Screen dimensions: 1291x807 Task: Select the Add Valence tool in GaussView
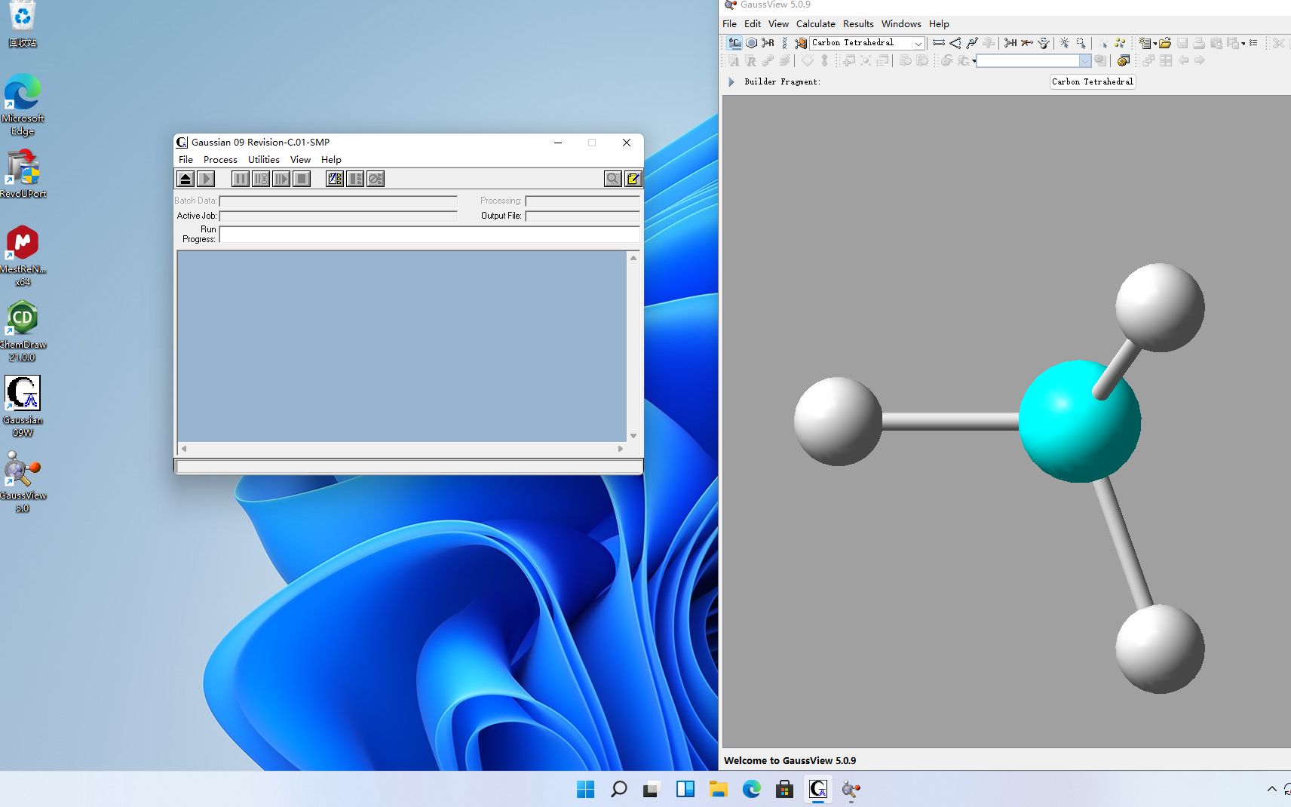1010,43
